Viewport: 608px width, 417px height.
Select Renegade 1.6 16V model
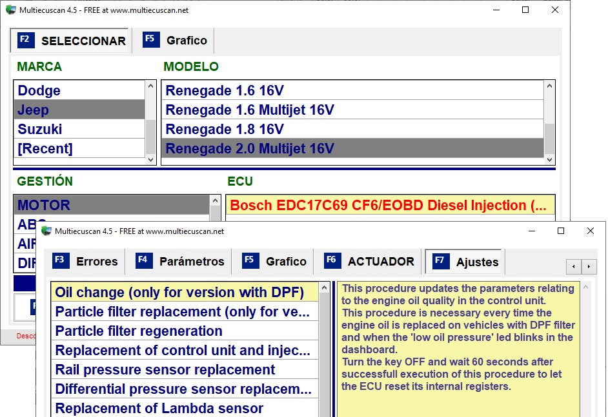352,90
